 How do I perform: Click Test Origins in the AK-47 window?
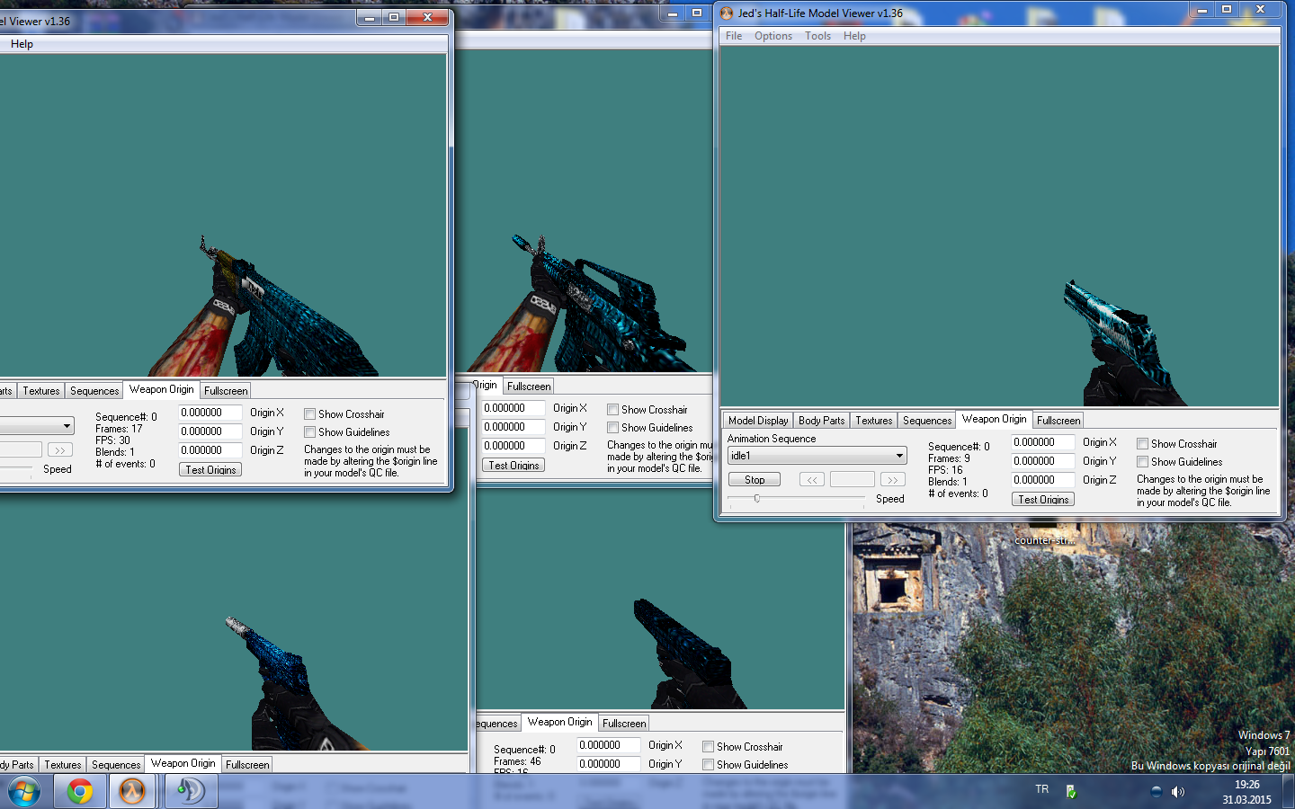pos(210,469)
